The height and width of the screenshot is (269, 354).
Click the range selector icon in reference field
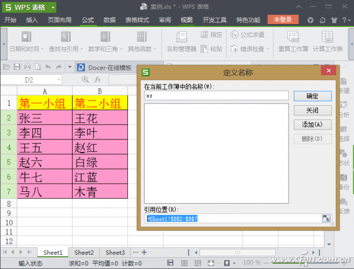pyautogui.click(x=326, y=218)
